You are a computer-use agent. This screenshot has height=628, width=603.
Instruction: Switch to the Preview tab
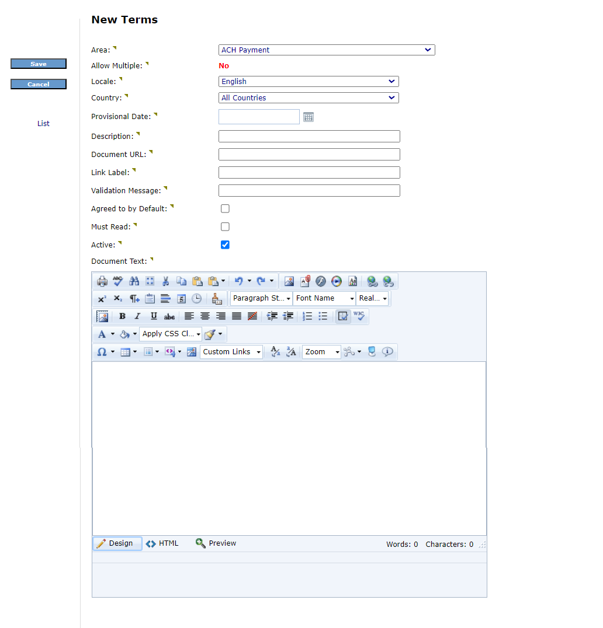(216, 543)
